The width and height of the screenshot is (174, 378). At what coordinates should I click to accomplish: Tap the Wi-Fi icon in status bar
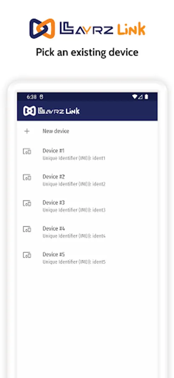(x=135, y=97)
